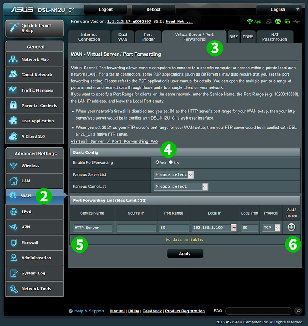Switch to Port Trigger tab
Screen dimensions: 308x326
(148, 37)
